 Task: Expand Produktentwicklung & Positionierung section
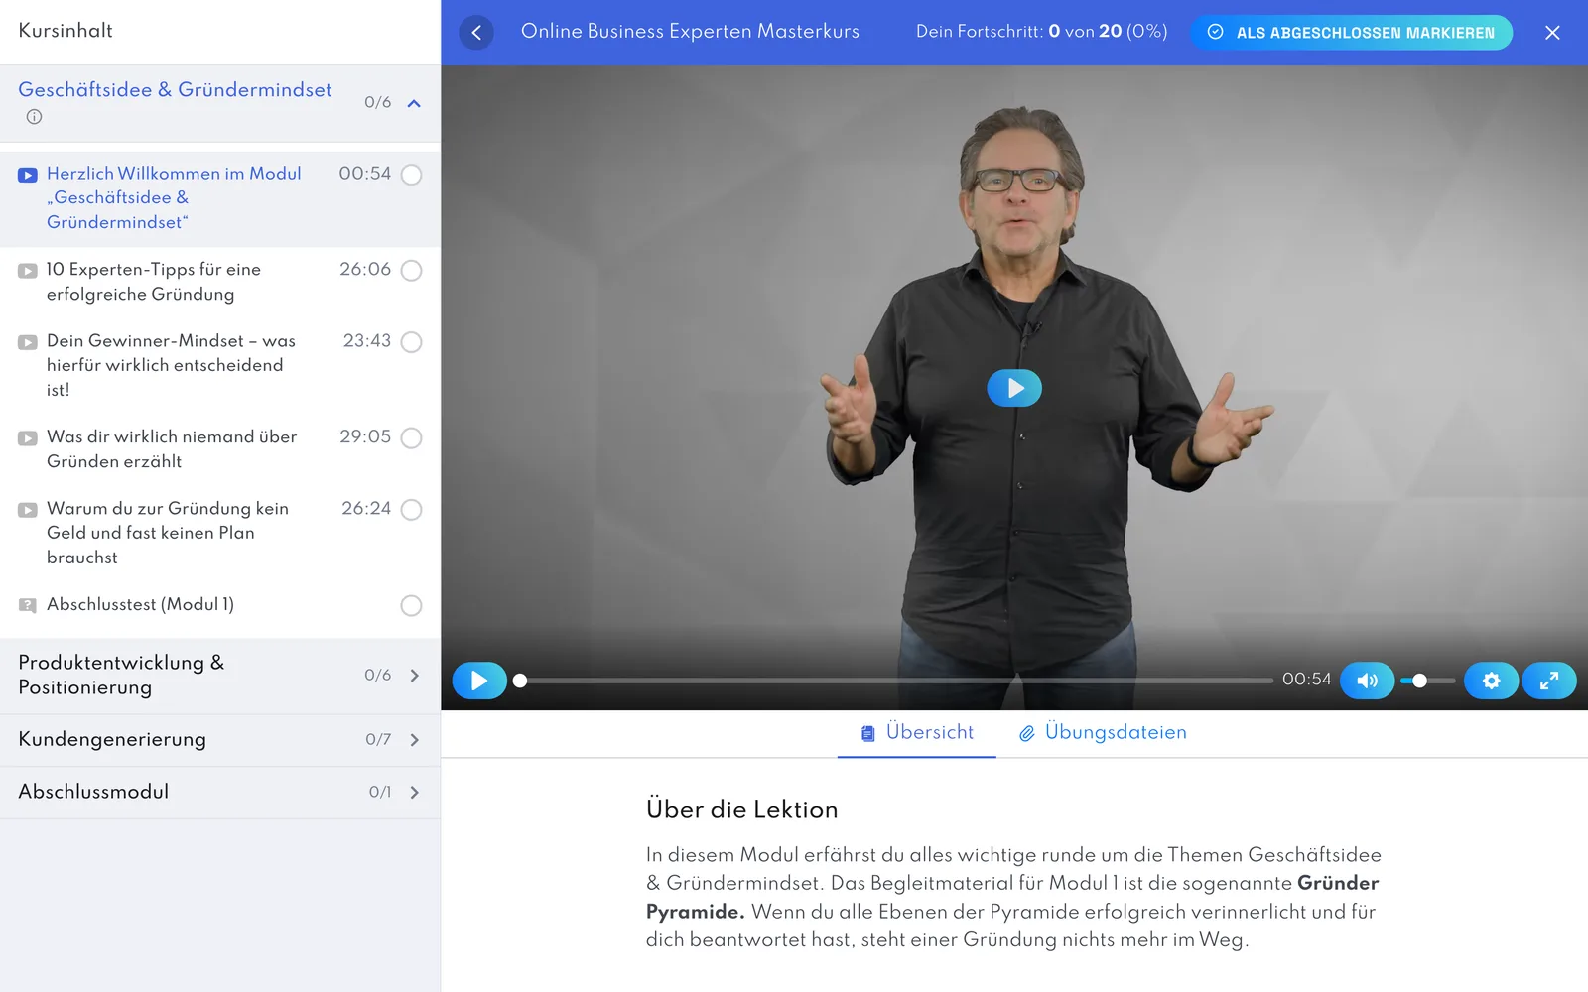tap(220, 676)
